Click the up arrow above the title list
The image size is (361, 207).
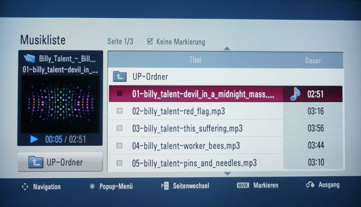pos(227,48)
